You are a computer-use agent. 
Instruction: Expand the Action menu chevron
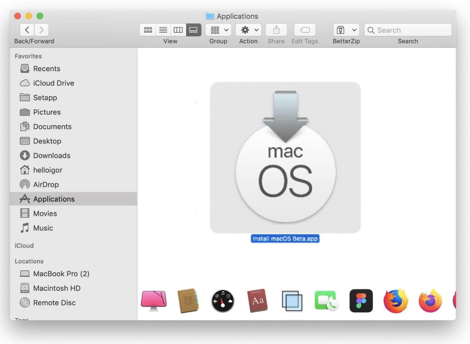pos(257,30)
